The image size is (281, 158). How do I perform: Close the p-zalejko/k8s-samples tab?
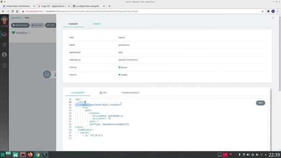pos(104,6)
